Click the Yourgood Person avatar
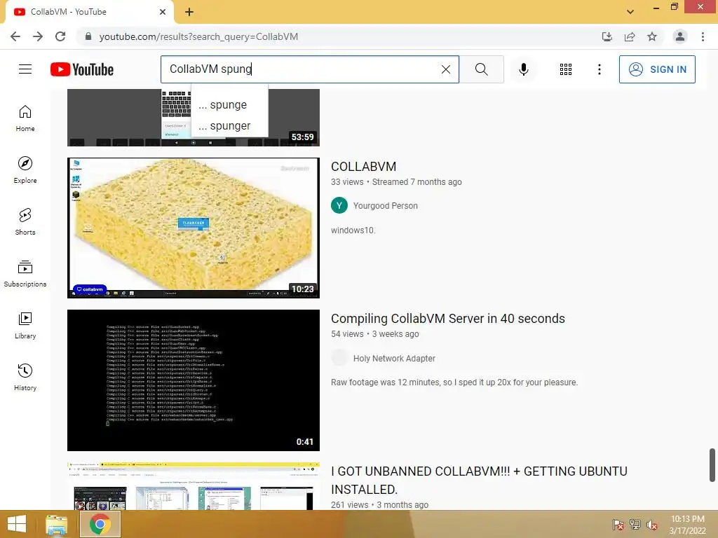 pyautogui.click(x=339, y=205)
